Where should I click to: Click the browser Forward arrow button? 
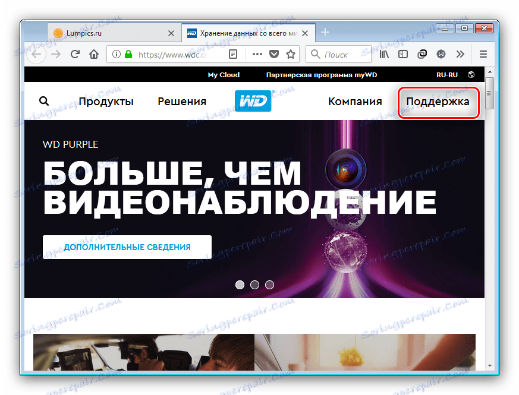point(56,54)
